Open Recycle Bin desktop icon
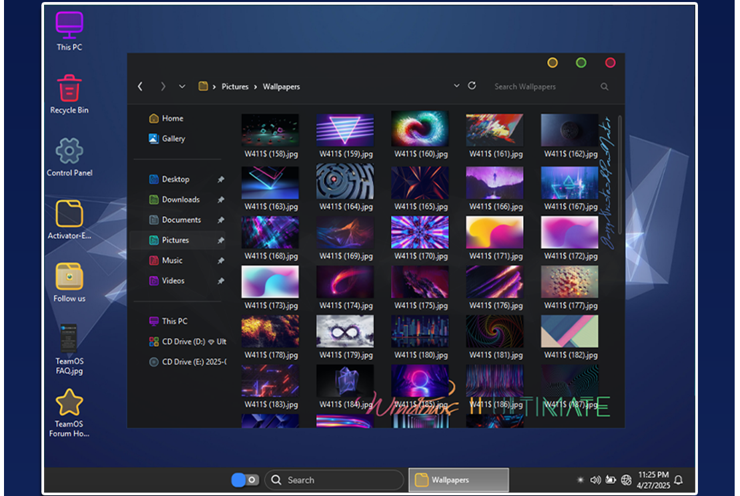The height and width of the screenshot is (496, 740). click(69, 88)
